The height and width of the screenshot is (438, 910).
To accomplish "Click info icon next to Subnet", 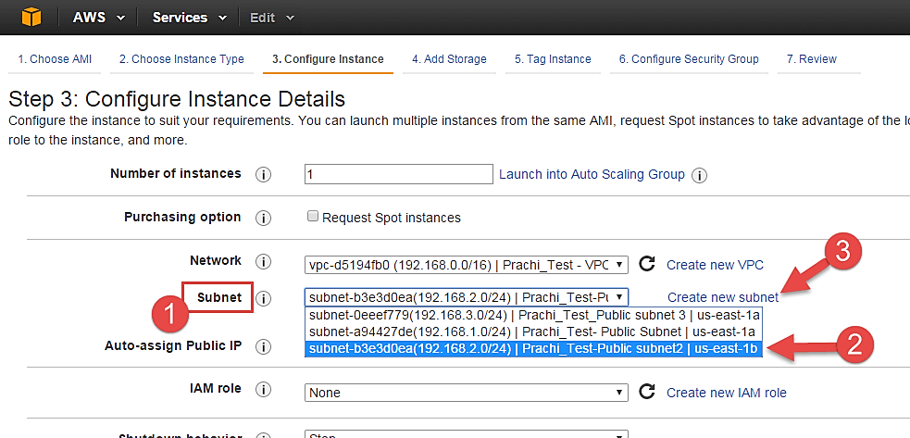I will tap(263, 298).
